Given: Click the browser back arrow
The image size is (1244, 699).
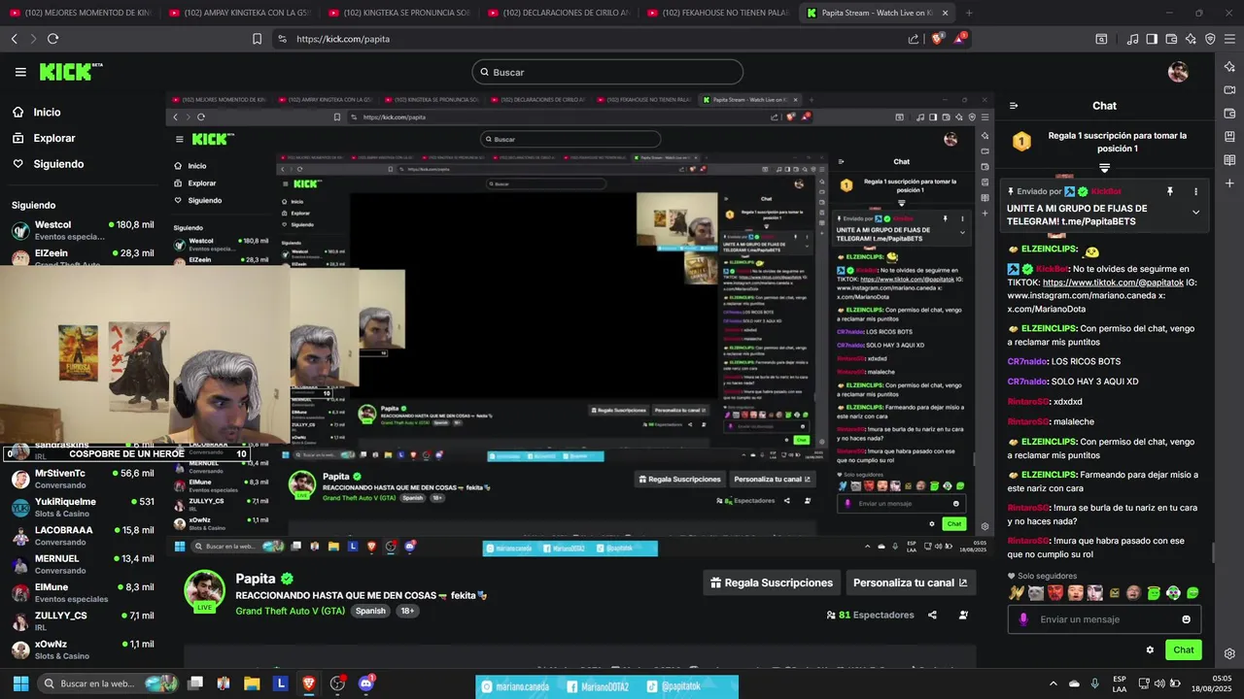Looking at the screenshot, I should pos(15,39).
